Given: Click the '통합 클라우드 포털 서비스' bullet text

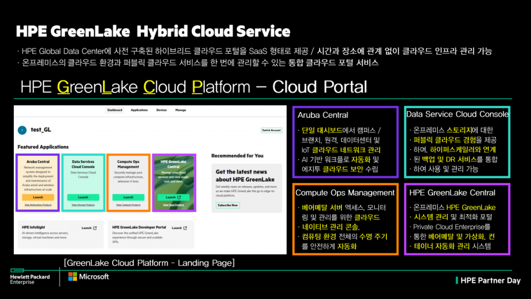Looking at the screenshot, I should 333,63.
